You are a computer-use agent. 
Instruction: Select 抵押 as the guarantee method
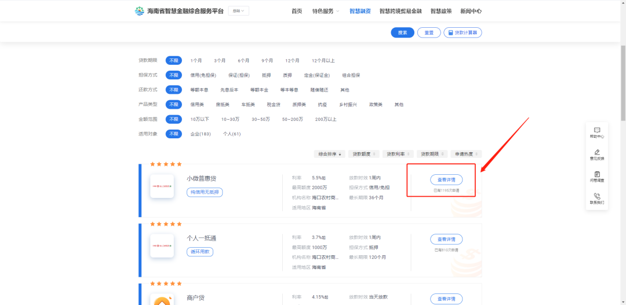click(x=266, y=75)
